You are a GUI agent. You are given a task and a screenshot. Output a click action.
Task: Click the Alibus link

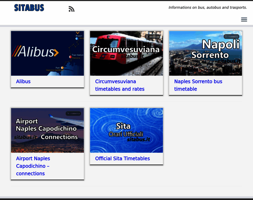23,81
